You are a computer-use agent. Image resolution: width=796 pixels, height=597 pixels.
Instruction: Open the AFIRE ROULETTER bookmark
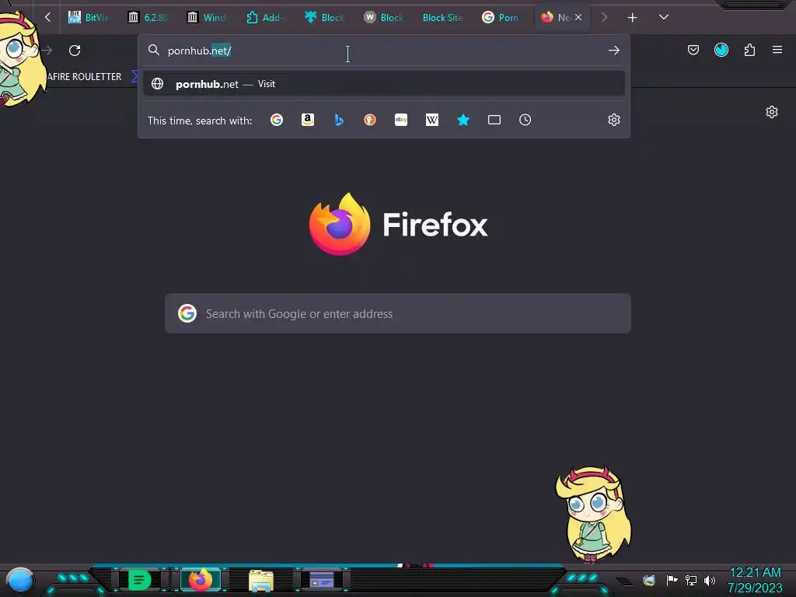click(x=84, y=77)
